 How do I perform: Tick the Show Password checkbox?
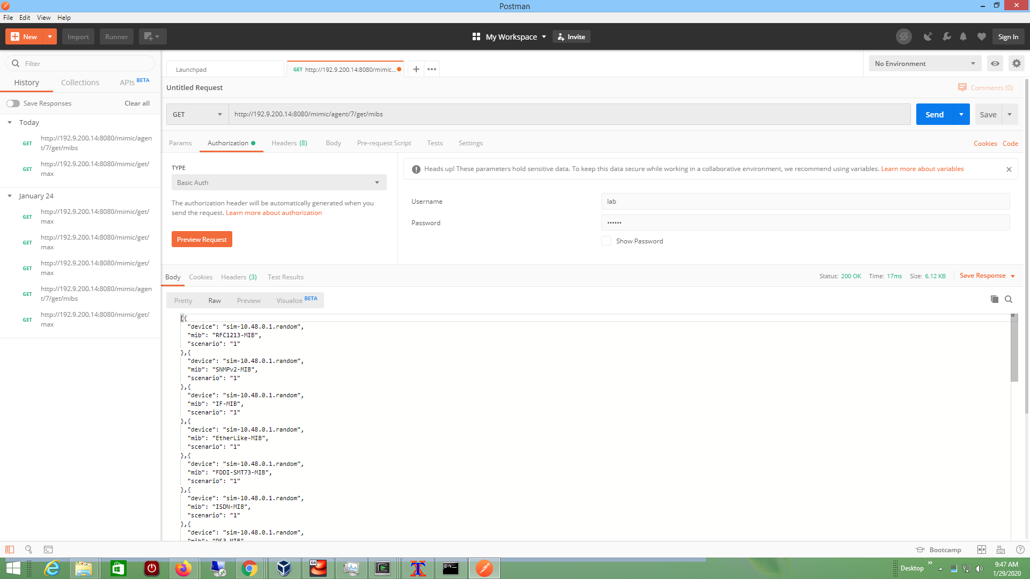pyautogui.click(x=606, y=241)
